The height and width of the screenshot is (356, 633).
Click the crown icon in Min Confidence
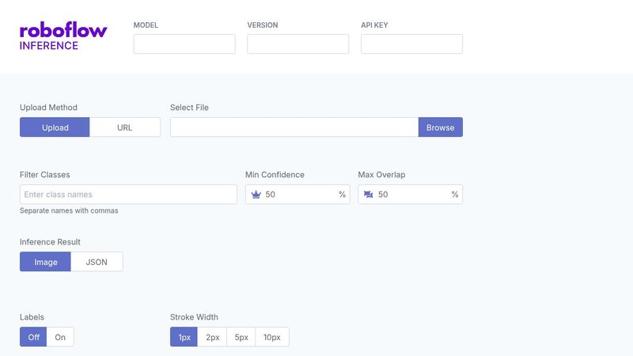(x=256, y=195)
